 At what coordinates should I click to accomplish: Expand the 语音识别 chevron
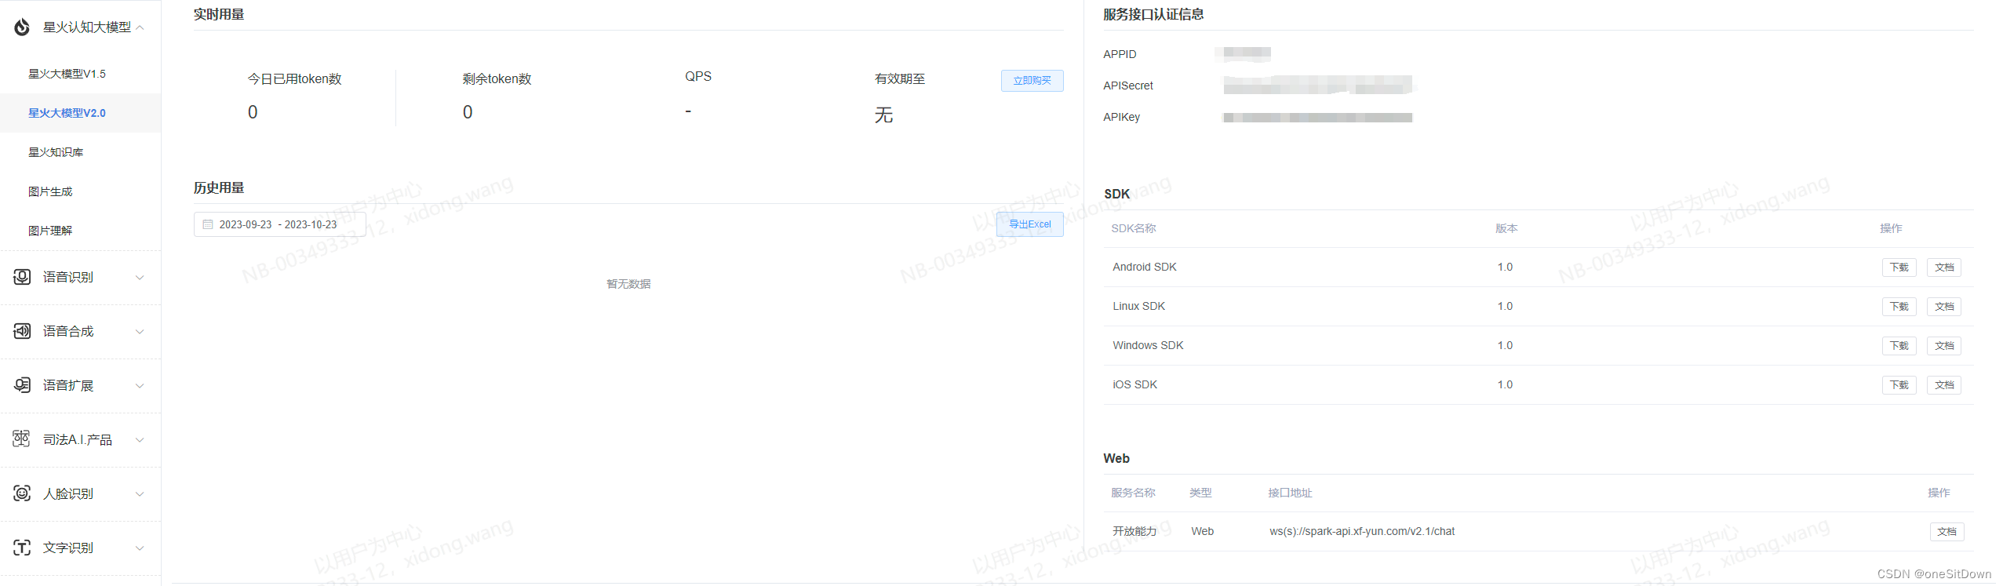[140, 277]
